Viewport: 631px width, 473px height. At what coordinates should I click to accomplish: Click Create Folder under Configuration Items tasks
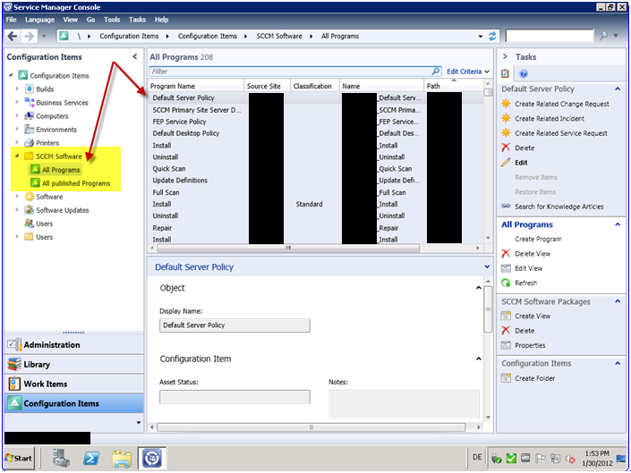[534, 378]
